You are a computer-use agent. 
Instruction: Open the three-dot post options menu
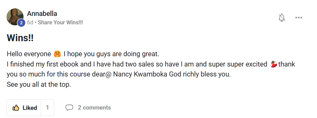(x=299, y=18)
